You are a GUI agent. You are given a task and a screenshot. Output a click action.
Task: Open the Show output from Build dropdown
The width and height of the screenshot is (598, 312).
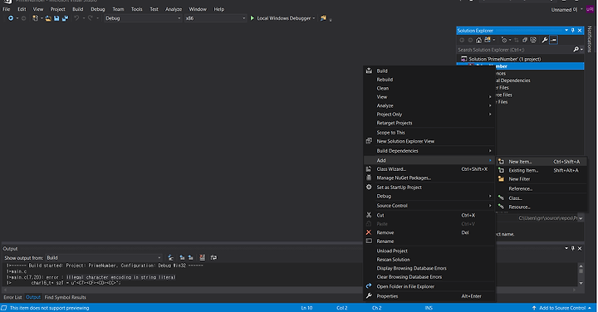point(104,258)
